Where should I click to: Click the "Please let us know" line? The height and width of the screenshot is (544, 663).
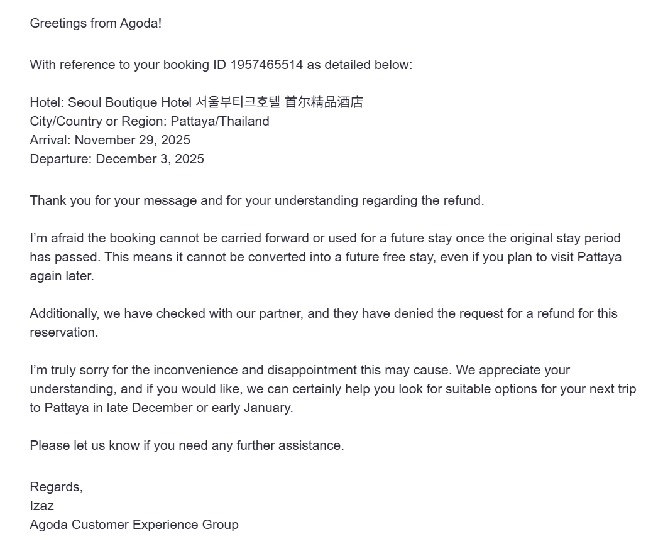coord(187,445)
